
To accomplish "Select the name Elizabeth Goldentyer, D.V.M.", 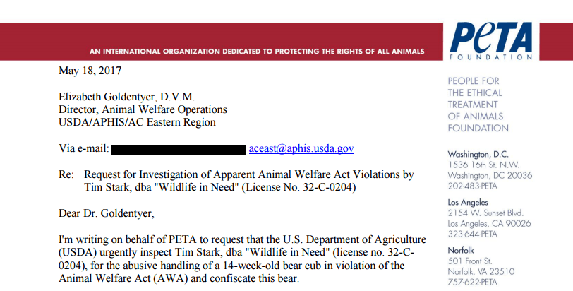I will pyautogui.click(x=129, y=97).
